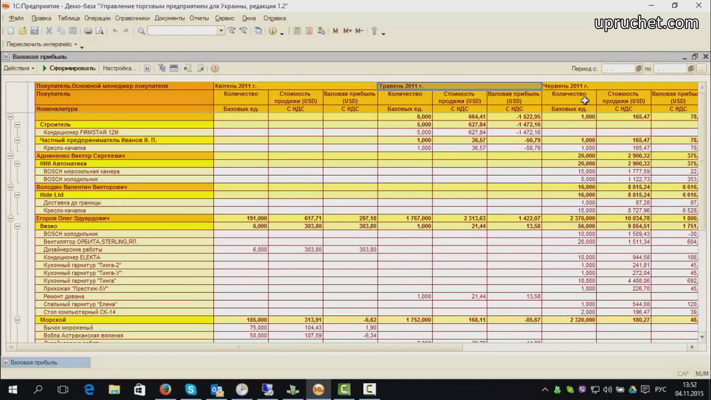711x400 pixels.
Task: Click the table header icon in report toolbar
Action: pos(173,68)
